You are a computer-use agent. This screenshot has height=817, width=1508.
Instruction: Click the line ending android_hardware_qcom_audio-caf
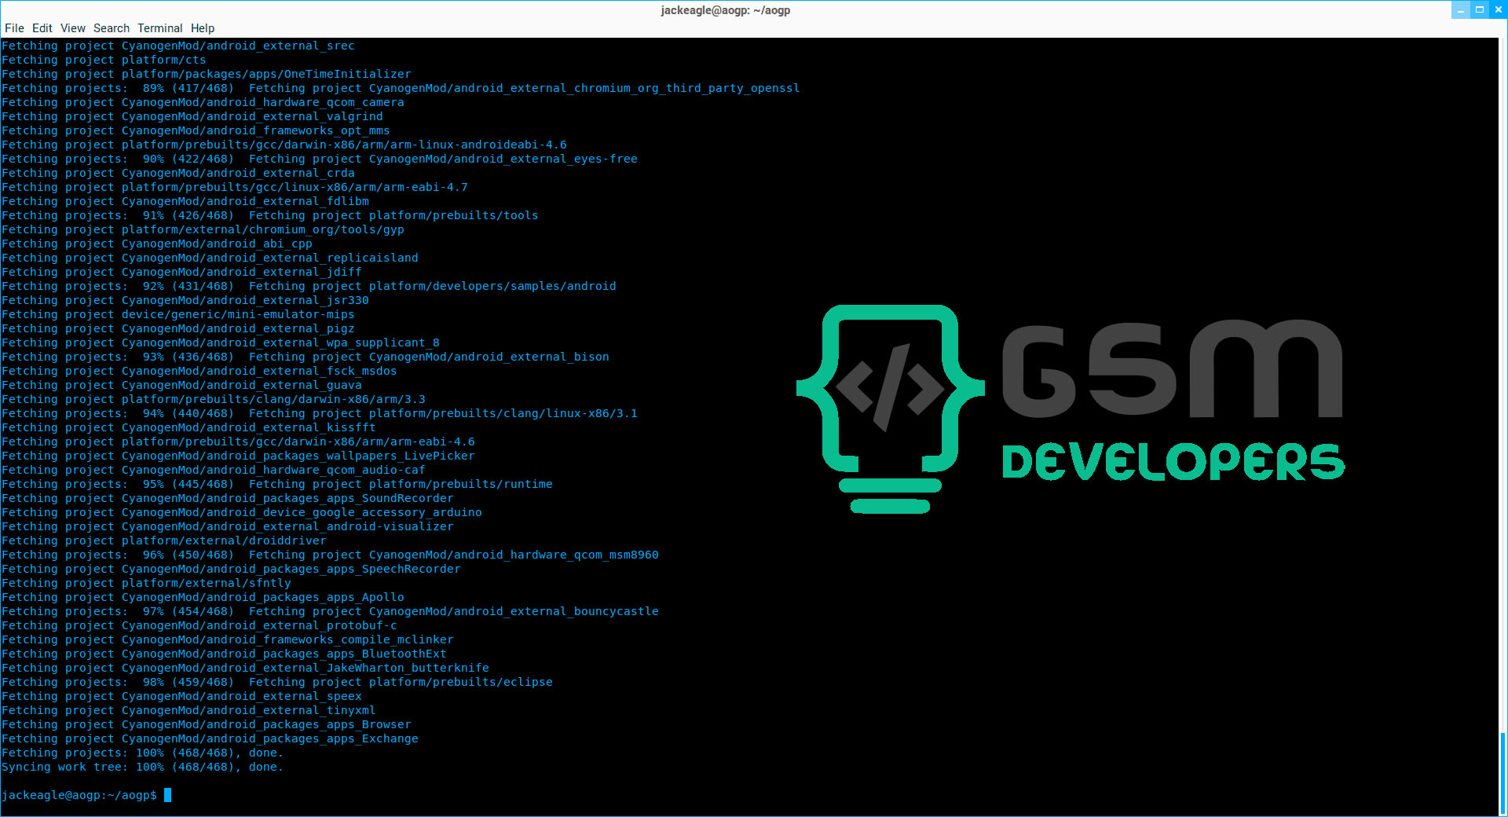point(214,470)
